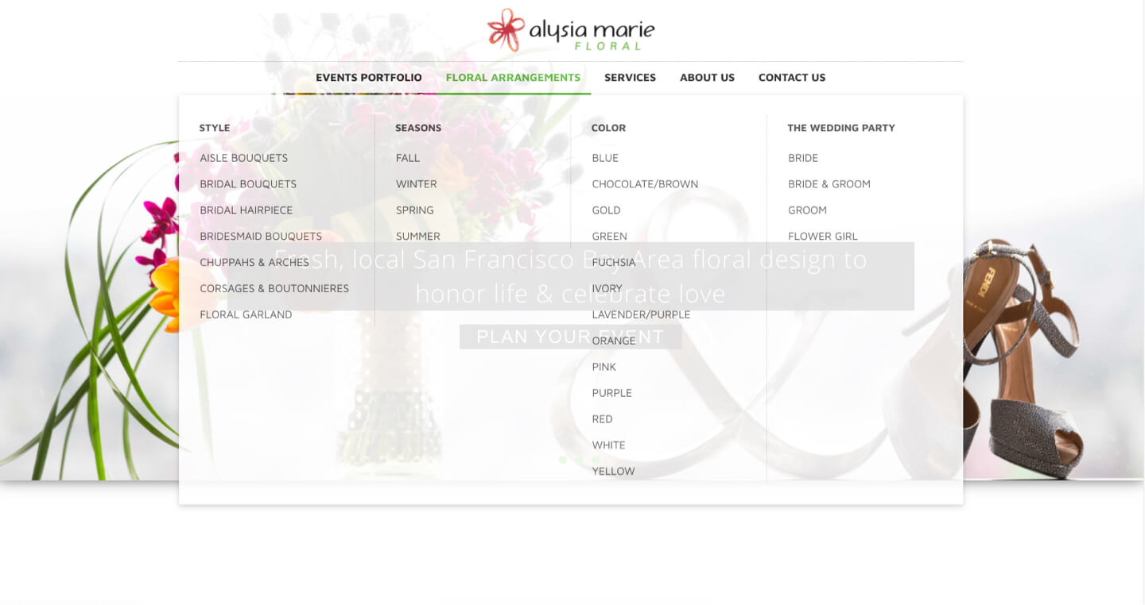Select The Wedding Party heading
The image size is (1145, 605).
coord(841,128)
